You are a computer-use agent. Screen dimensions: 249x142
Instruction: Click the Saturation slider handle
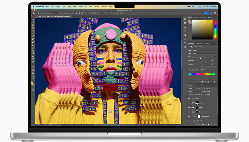204,62
